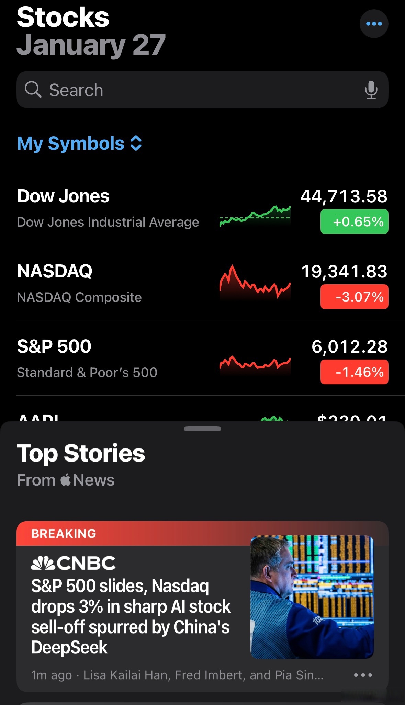Open the trader photo story thumbnail

tap(312, 597)
